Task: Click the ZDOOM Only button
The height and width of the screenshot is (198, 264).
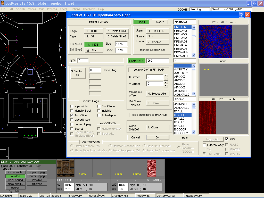Action: [x=108, y=123]
